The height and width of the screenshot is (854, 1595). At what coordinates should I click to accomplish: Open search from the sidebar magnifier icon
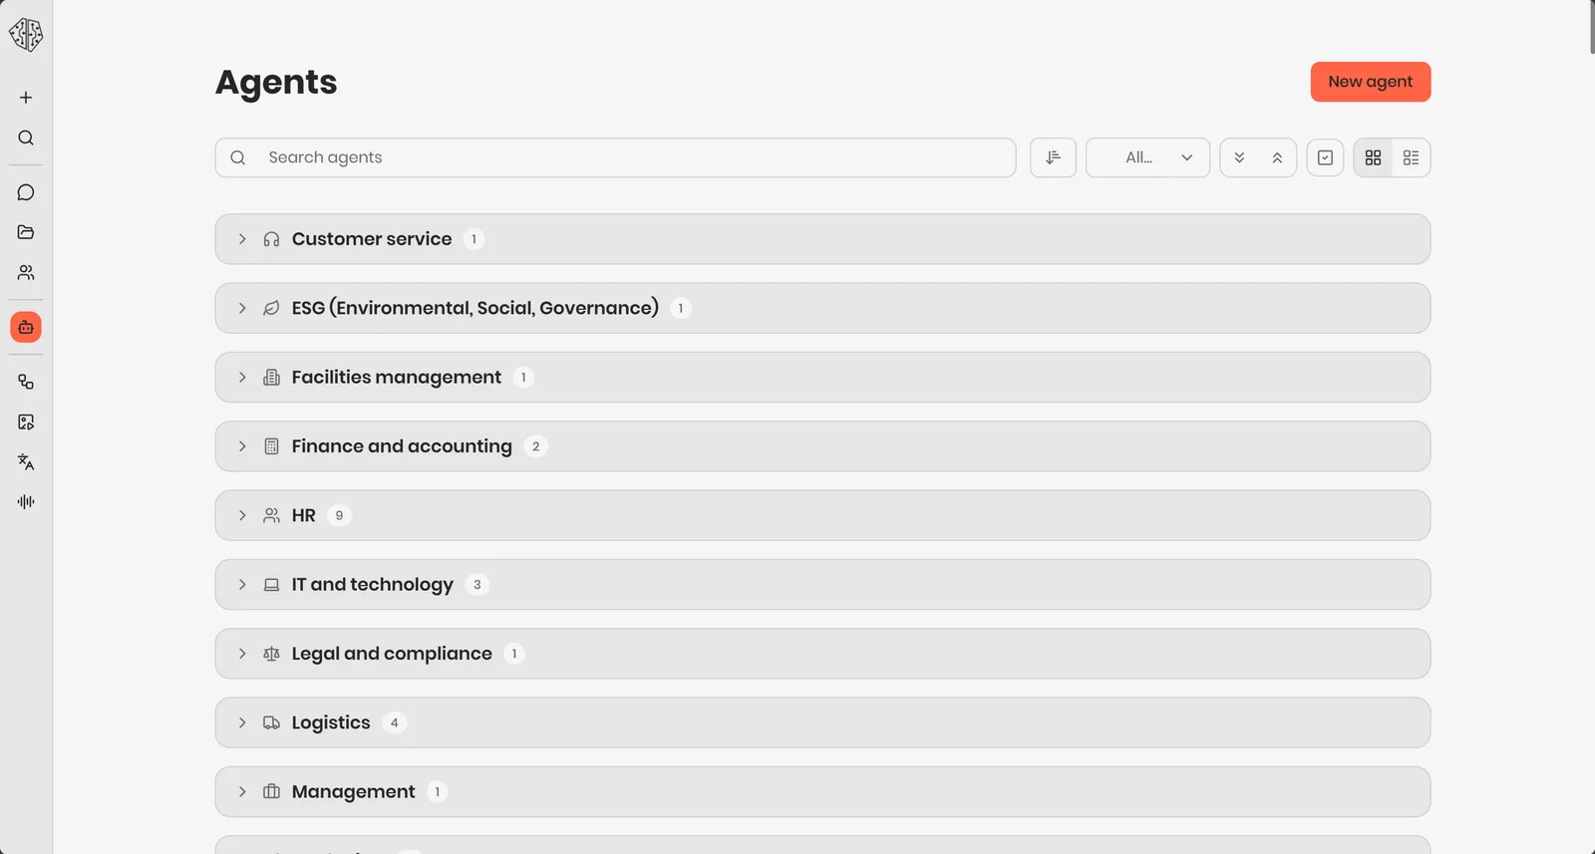[x=26, y=138]
